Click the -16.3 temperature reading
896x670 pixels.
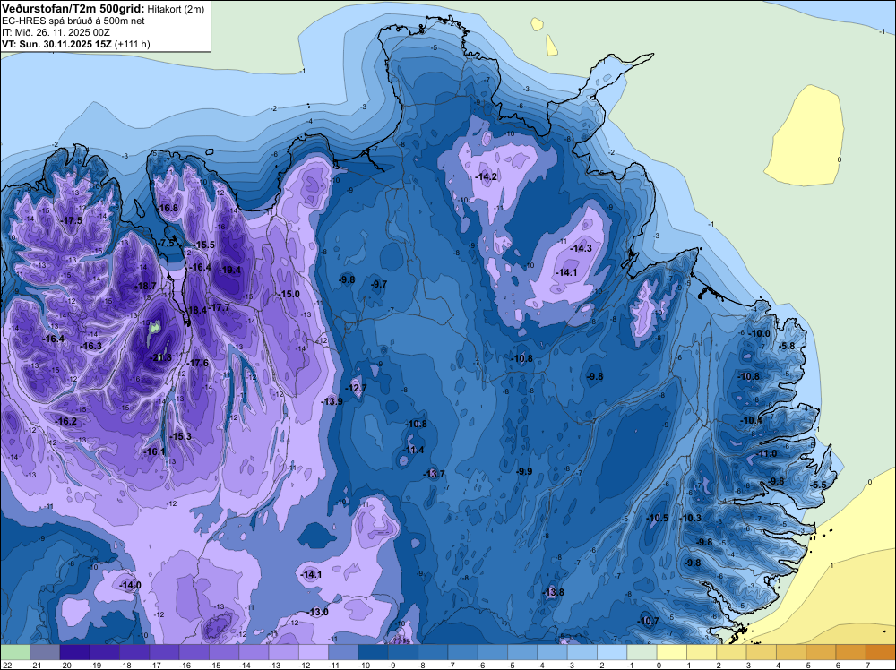(91, 346)
